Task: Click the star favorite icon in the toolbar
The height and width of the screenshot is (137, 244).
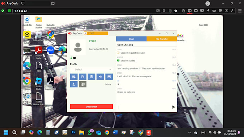Action: pyautogui.click(x=176, y=11)
